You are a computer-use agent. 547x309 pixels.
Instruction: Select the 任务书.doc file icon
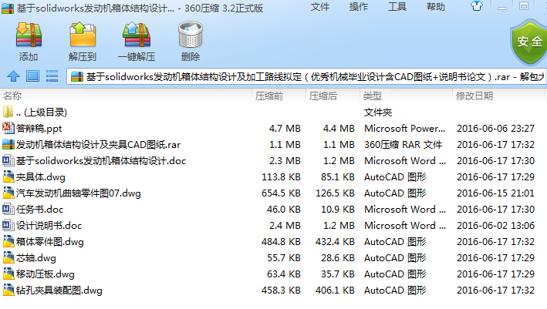click(8, 209)
